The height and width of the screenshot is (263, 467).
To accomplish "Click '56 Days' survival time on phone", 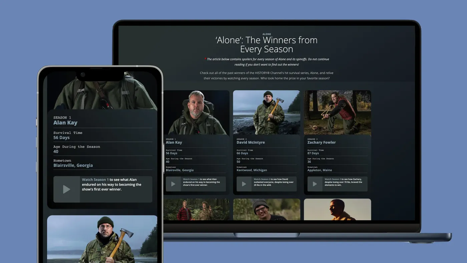I will click(x=61, y=138).
